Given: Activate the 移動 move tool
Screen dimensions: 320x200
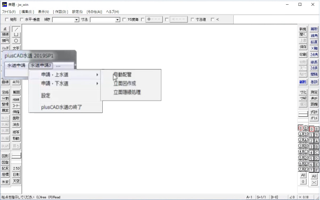Looking at the screenshot, I should coord(16,138).
